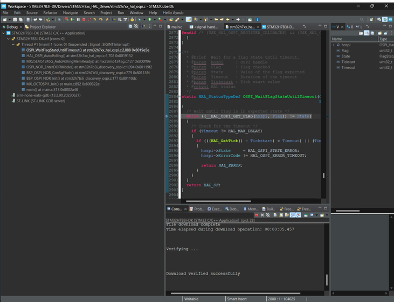Viewport: 394px width, 302px height.
Task: Switch to the Debug perspective icon
Action: [385, 19]
